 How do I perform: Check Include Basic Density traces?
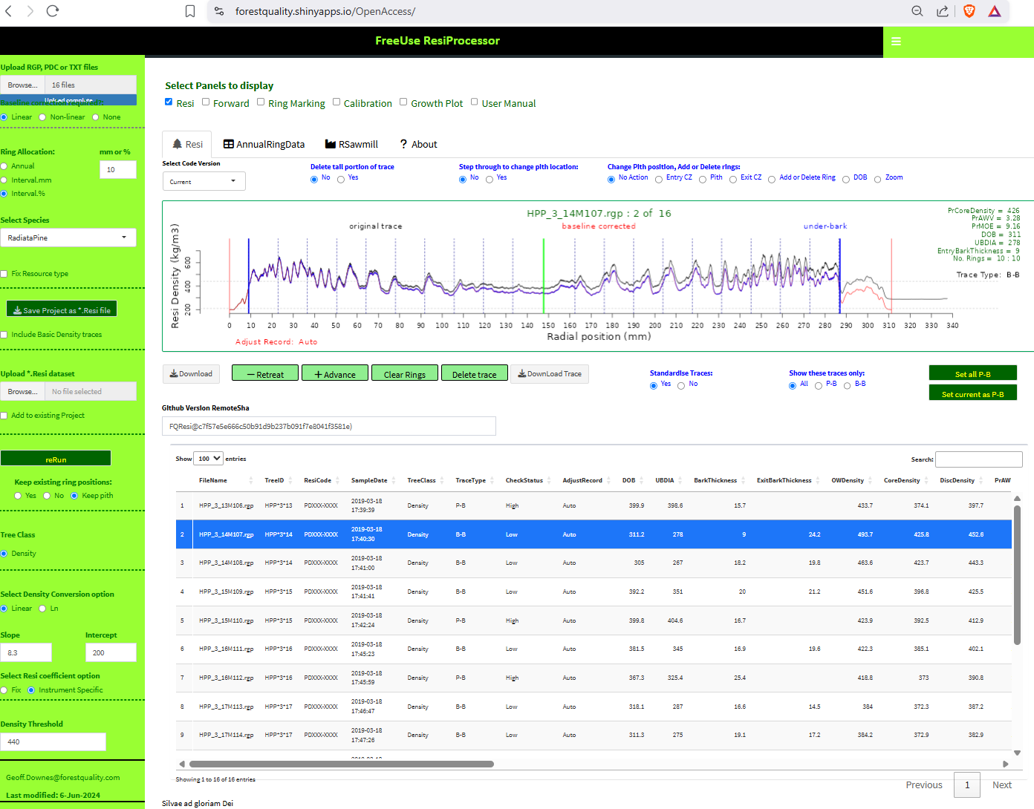[4, 335]
